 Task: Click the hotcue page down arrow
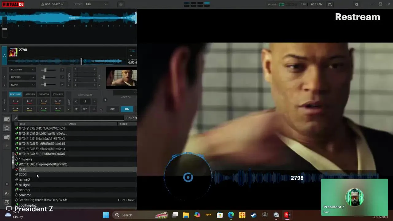[x=99, y=79]
